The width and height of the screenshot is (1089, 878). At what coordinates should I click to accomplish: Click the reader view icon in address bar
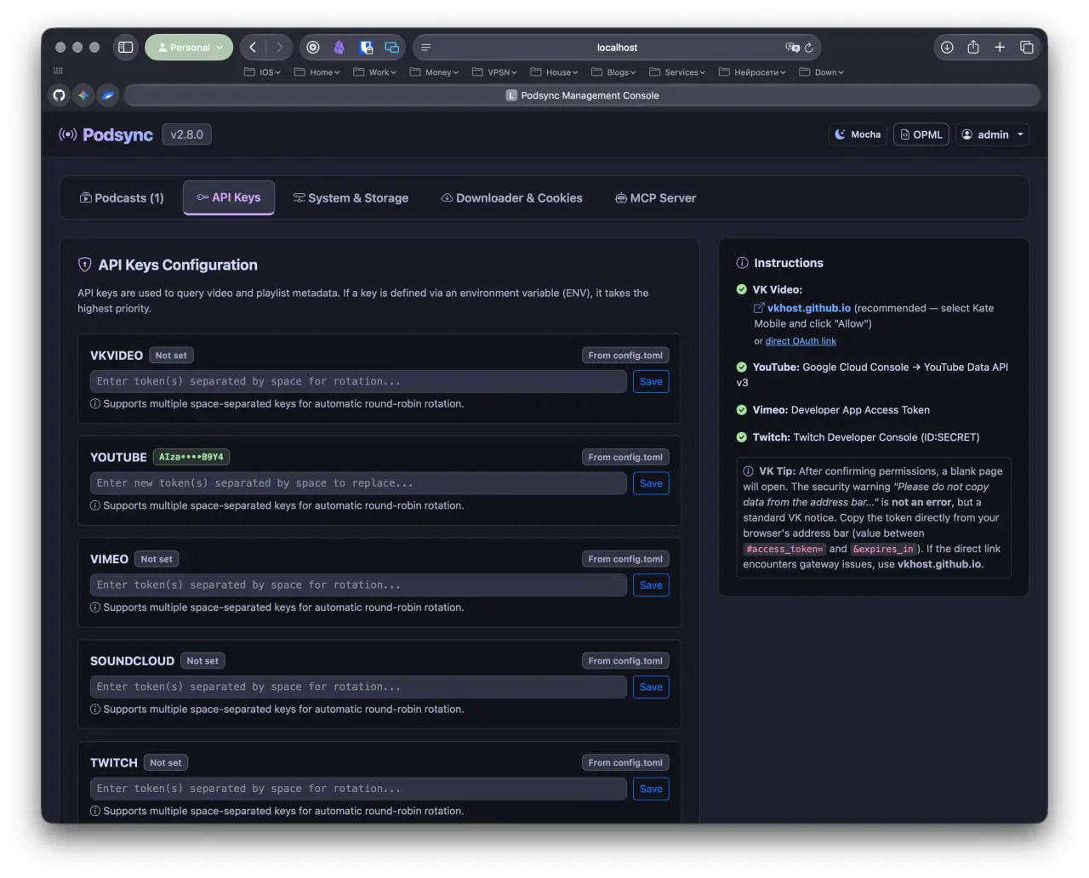click(425, 48)
